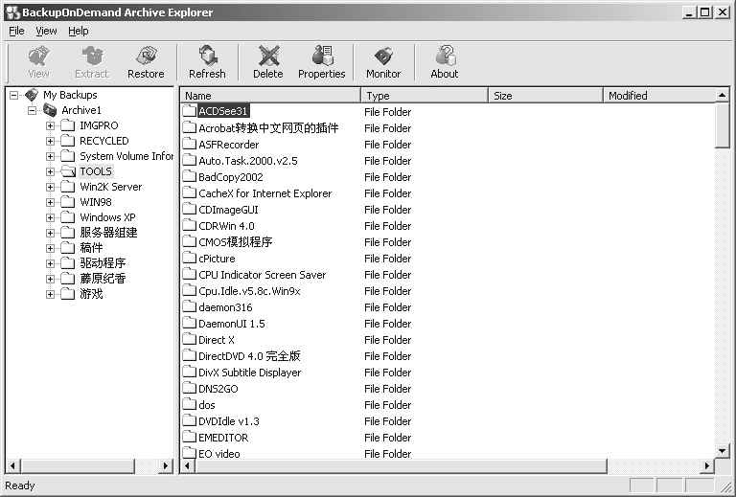Select the My Backups root icon

[32, 95]
